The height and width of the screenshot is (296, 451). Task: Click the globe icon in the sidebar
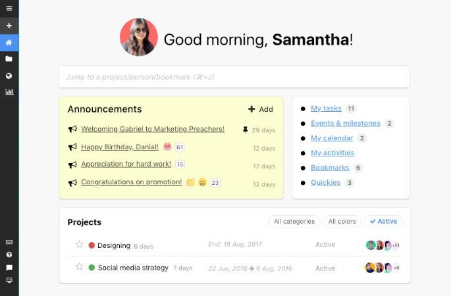pyautogui.click(x=9, y=76)
